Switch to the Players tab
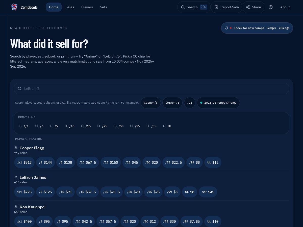The height and width of the screenshot is (227, 303). click(x=87, y=7)
